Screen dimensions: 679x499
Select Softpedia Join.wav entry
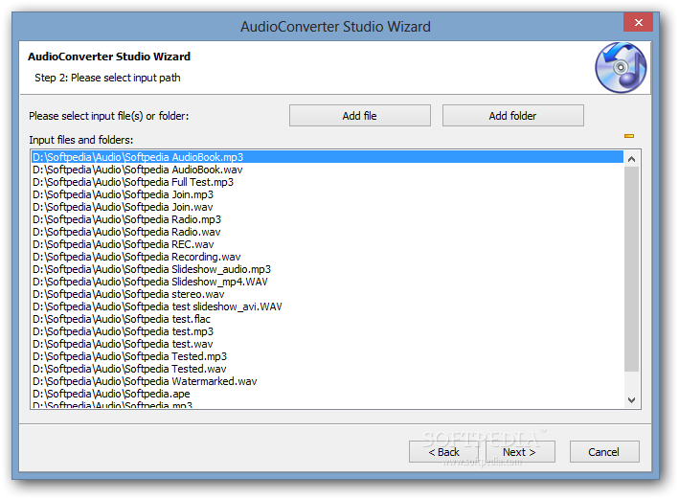(x=328, y=207)
